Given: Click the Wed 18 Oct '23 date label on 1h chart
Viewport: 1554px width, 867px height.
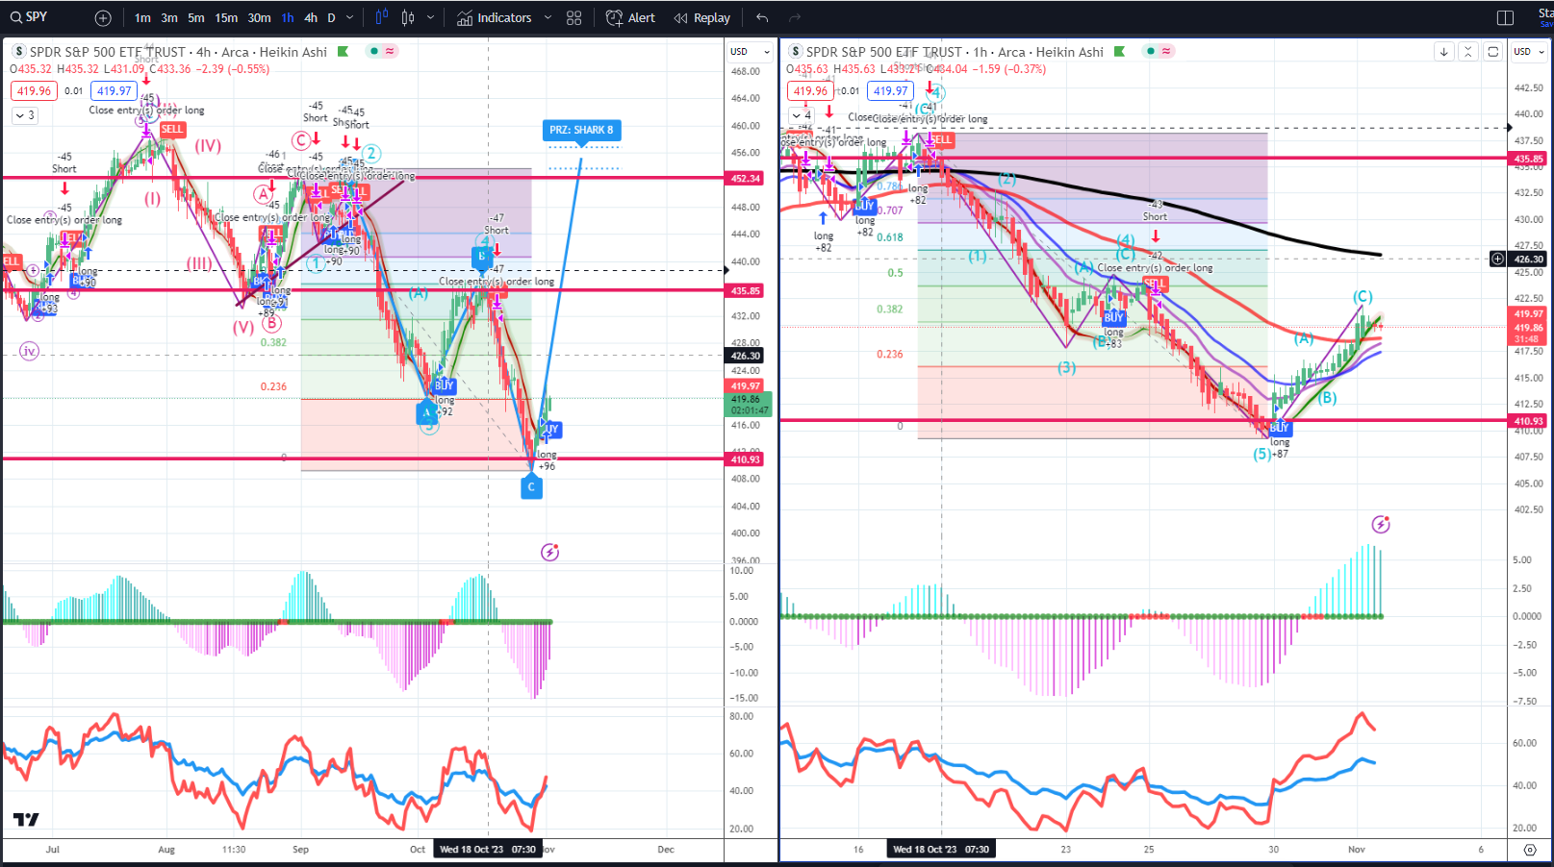Looking at the screenshot, I should point(941,850).
